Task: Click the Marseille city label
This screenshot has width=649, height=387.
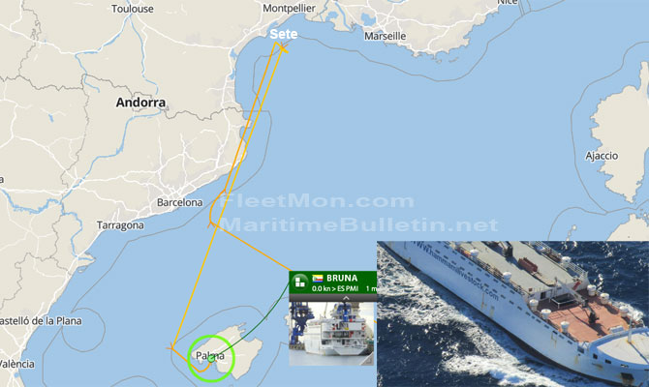Action: click(x=385, y=36)
